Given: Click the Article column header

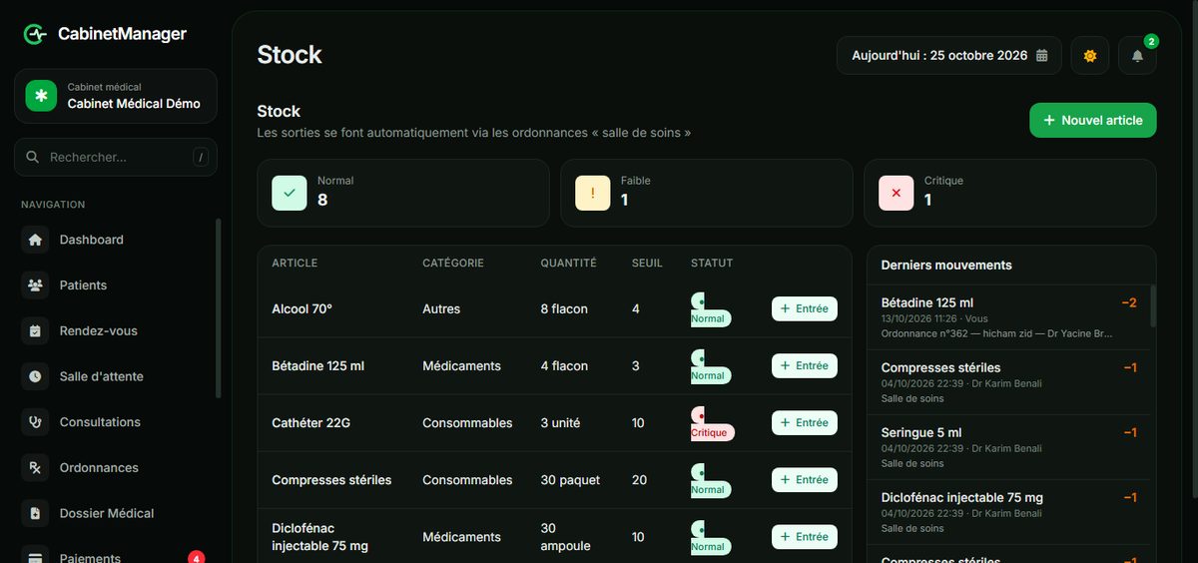Looking at the screenshot, I should click(295, 264).
